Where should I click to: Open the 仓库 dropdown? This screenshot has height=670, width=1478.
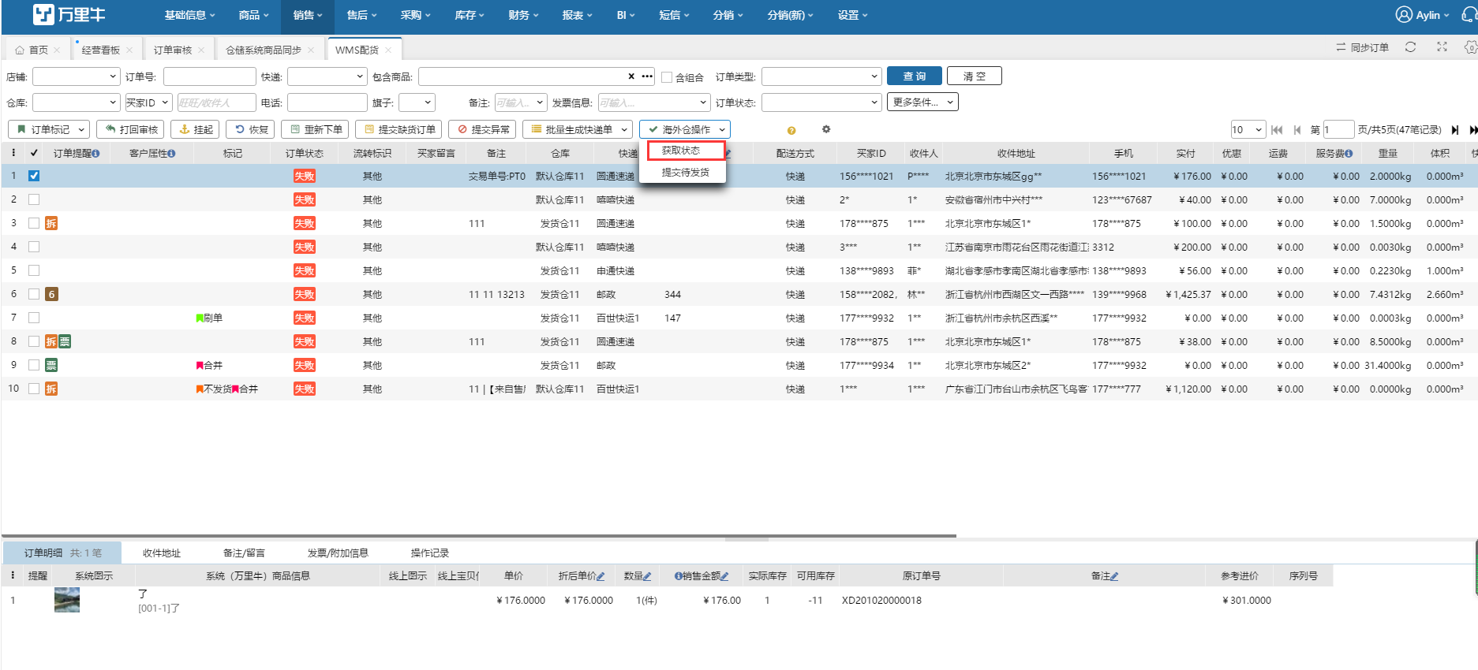pos(77,102)
